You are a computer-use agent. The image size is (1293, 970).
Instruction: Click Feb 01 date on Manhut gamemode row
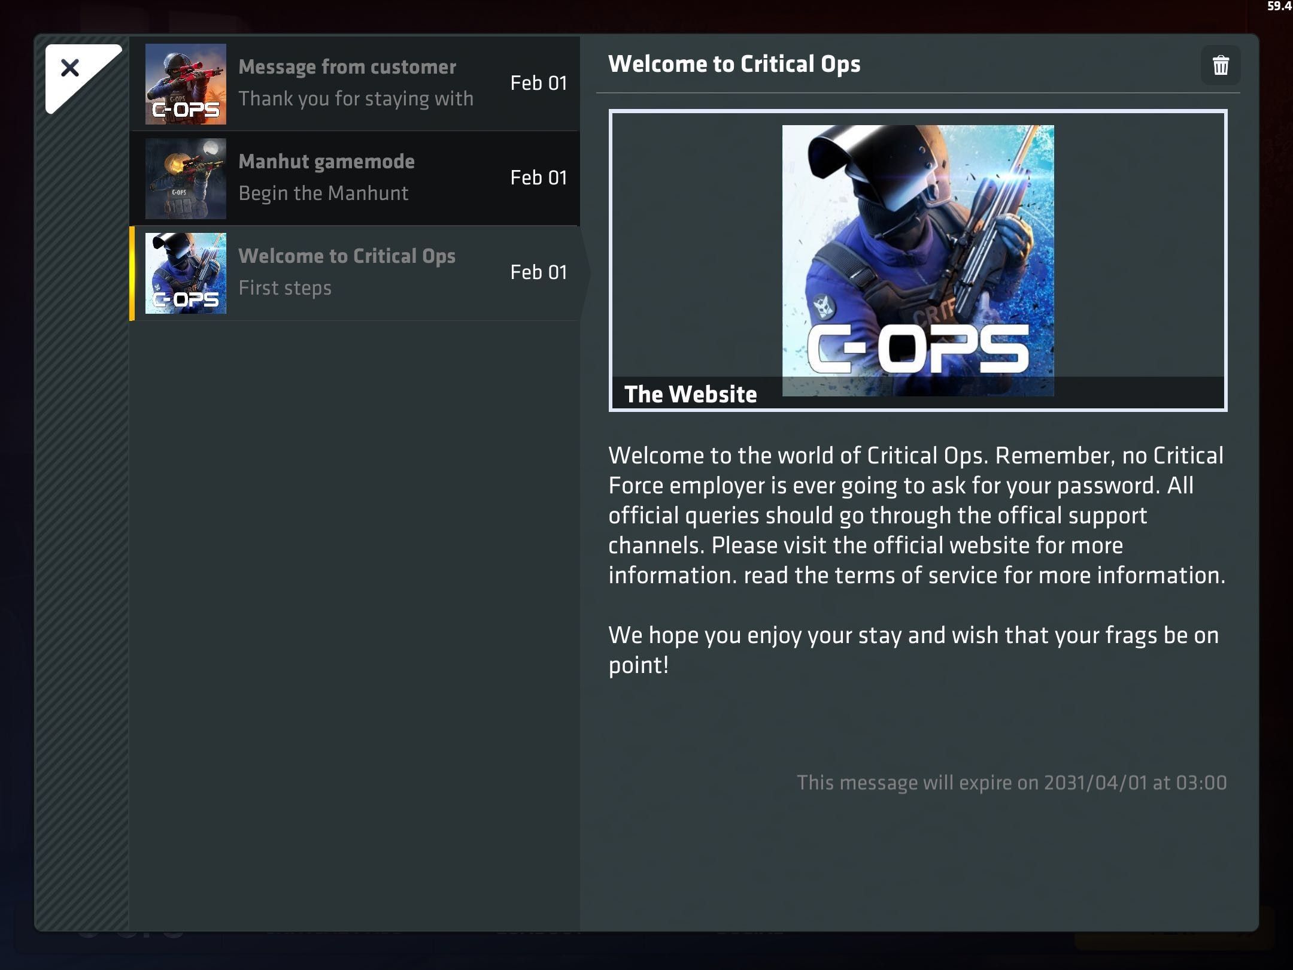pyautogui.click(x=539, y=178)
